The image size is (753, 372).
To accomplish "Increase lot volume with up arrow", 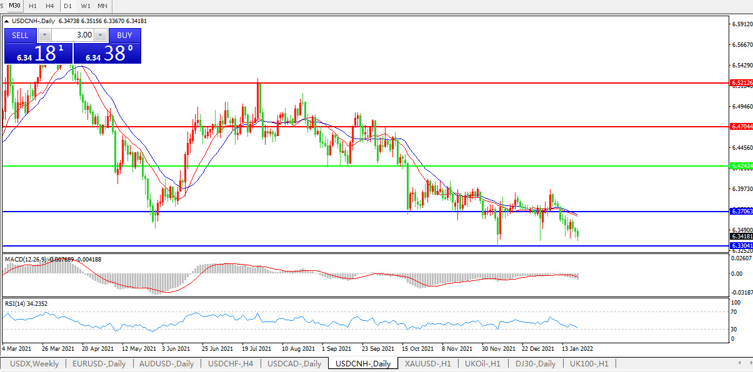I will tap(100, 35).
